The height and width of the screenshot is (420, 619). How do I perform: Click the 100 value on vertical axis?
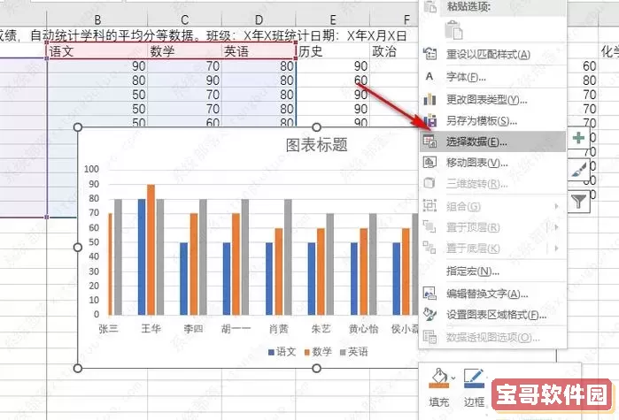(x=91, y=169)
